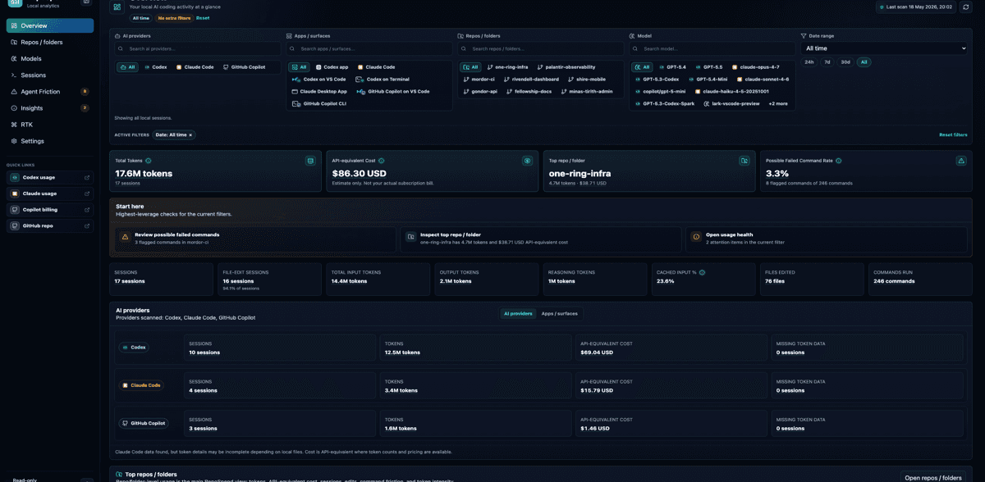The width and height of the screenshot is (985, 482).
Task: Click the warning icon on Failed Command Rate card
Action: tap(961, 161)
